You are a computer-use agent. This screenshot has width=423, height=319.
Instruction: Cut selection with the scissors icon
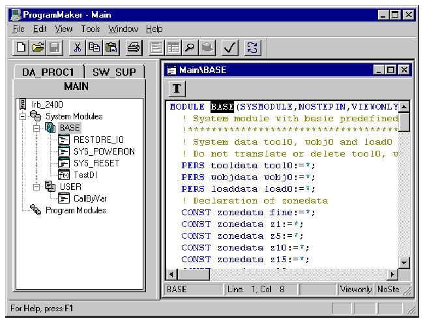(77, 48)
